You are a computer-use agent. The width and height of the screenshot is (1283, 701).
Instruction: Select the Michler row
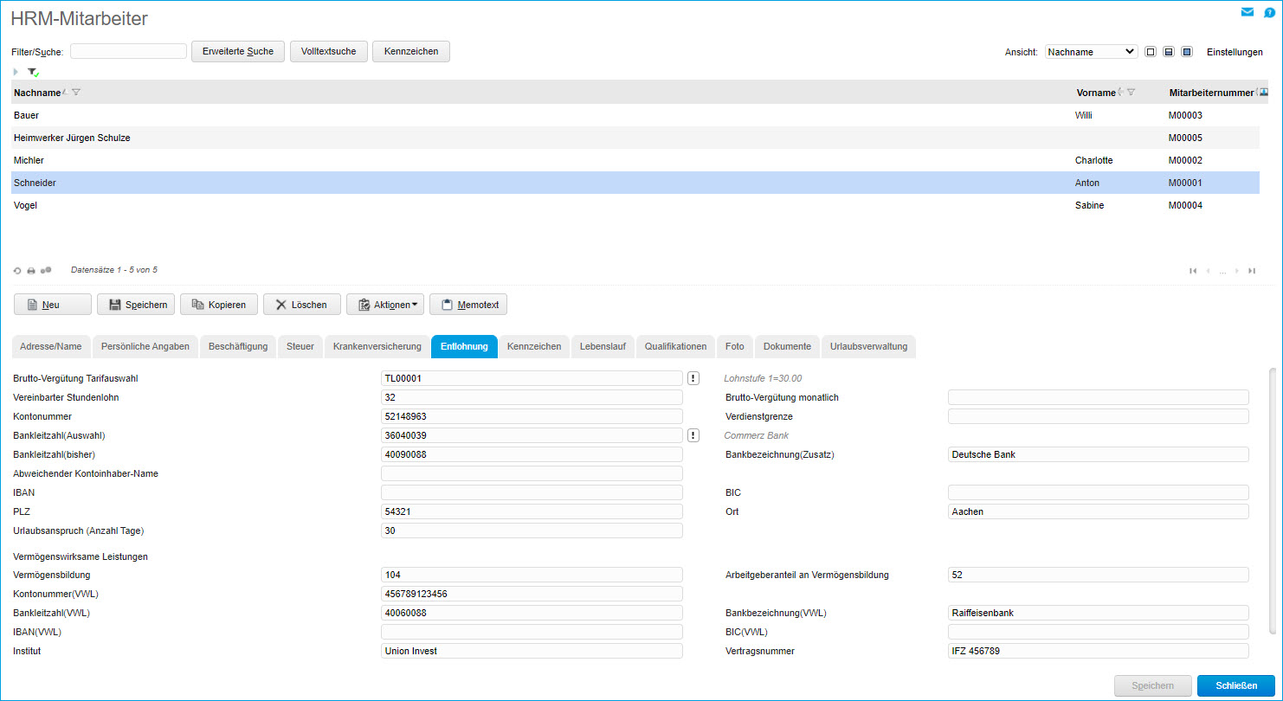pyautogui.click(x=635, y=160)
